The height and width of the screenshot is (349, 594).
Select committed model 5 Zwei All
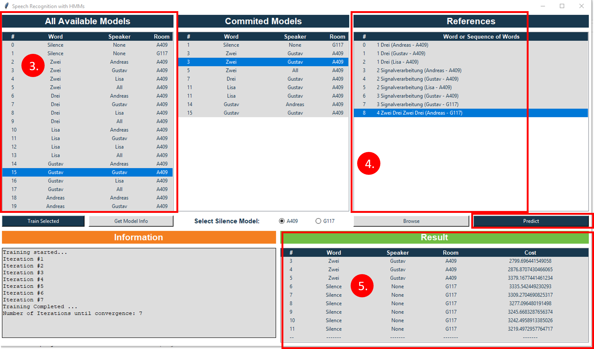tap(263, 70)
